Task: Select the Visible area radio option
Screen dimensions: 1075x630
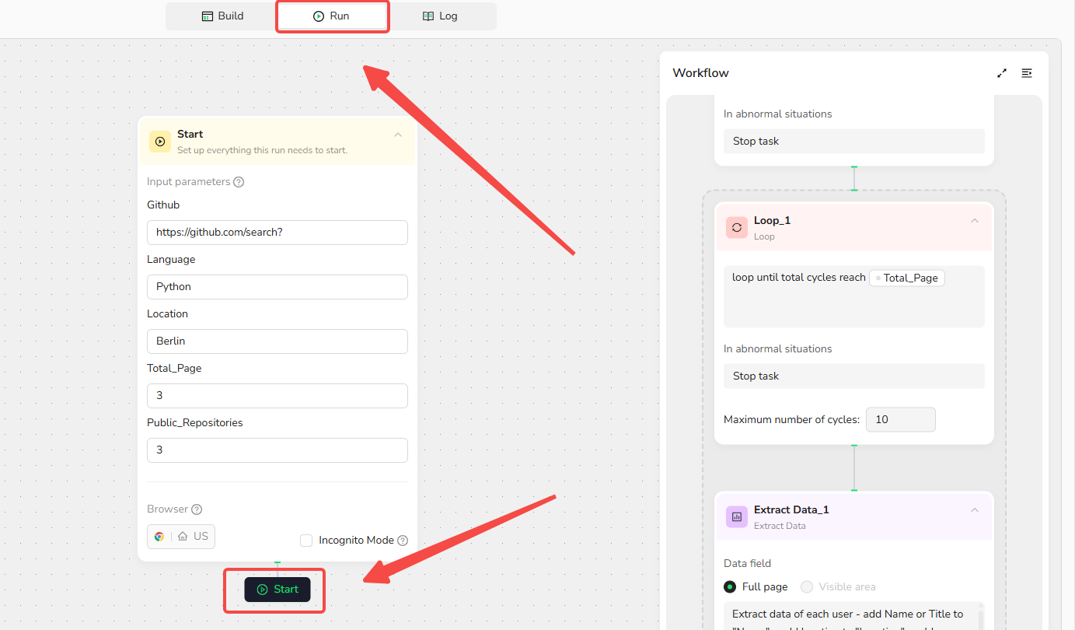Action: point(807,587)
